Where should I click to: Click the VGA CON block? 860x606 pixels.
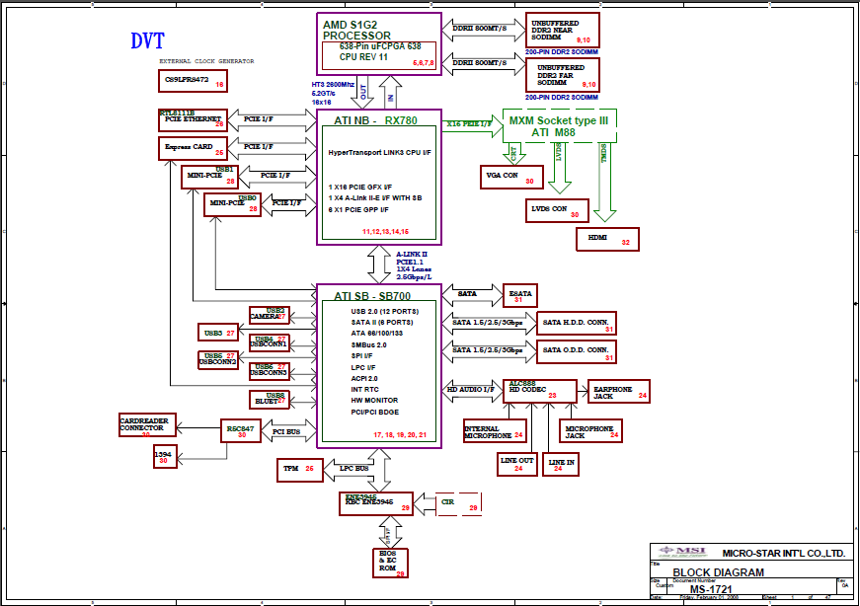(511, 177)
